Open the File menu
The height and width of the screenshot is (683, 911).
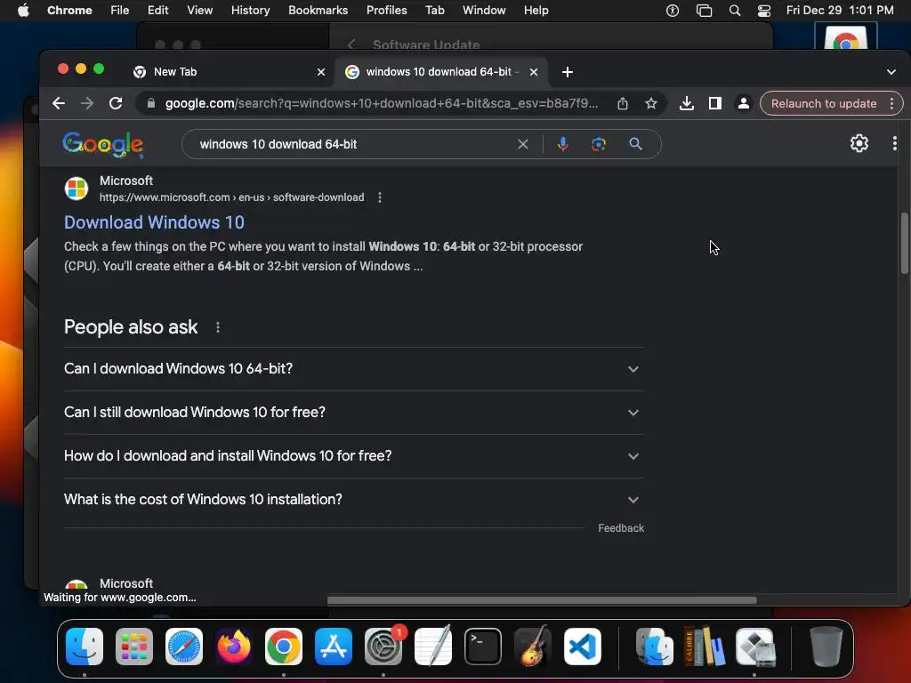(x=120, y=10)
